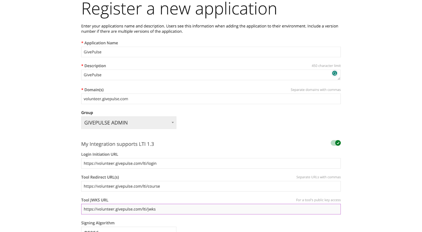
Task: Click 'Separate domains with commas' hint
Action: pyautogui.click(x=316, y=90)
